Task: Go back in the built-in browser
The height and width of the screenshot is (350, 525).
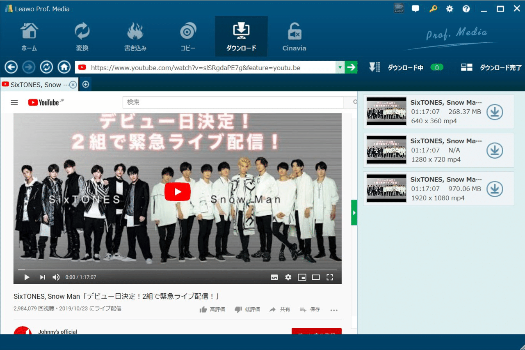Action: point(11,67)
